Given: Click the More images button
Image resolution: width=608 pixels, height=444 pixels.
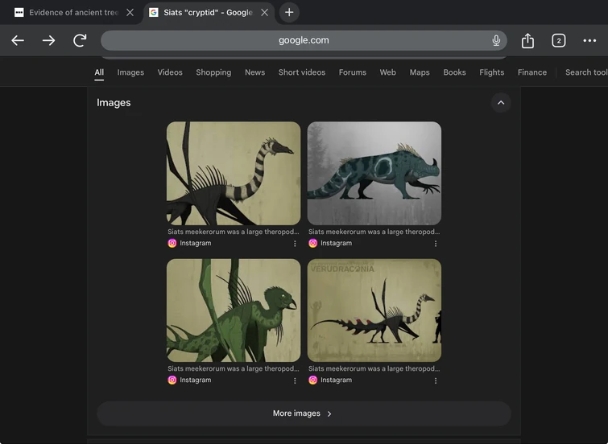Looking at the screenshot, I should coord(304,413).
